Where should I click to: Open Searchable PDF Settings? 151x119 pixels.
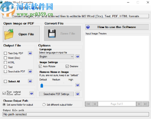click(56, 94)
